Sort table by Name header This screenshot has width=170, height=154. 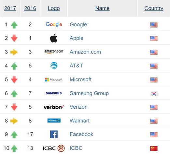click(x=102, y=8)
